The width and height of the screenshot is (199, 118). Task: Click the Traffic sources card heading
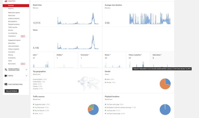click(x=39, y=96)
